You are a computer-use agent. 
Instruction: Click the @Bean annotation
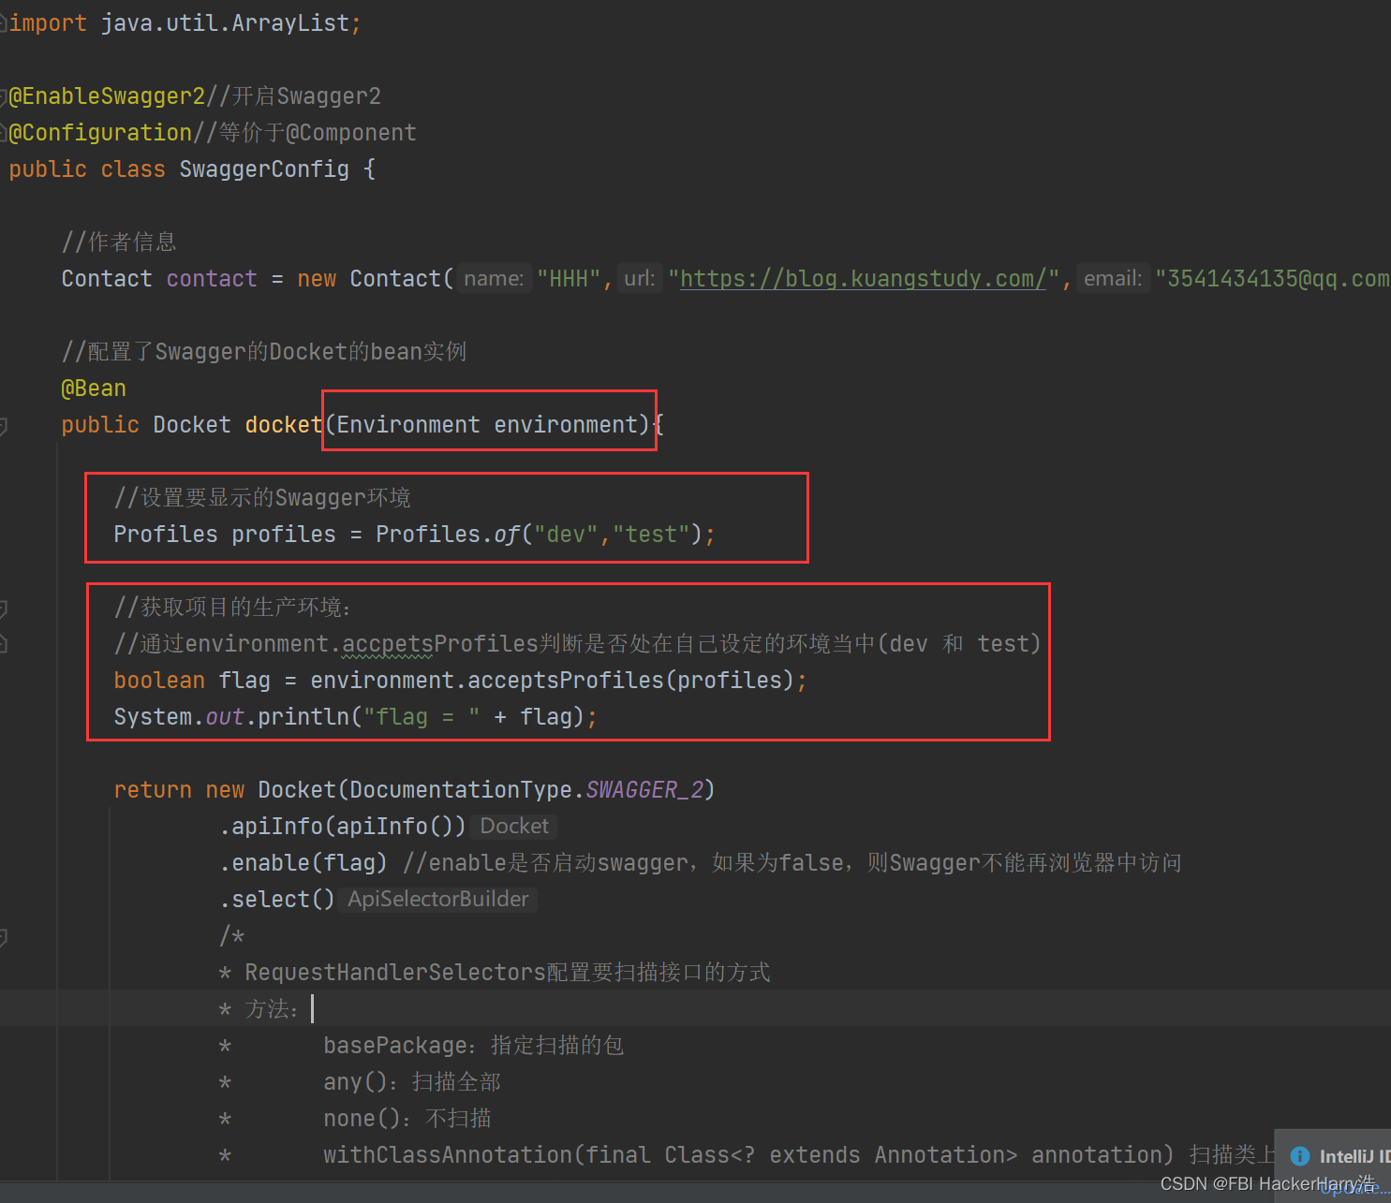[x=94, y=389]
